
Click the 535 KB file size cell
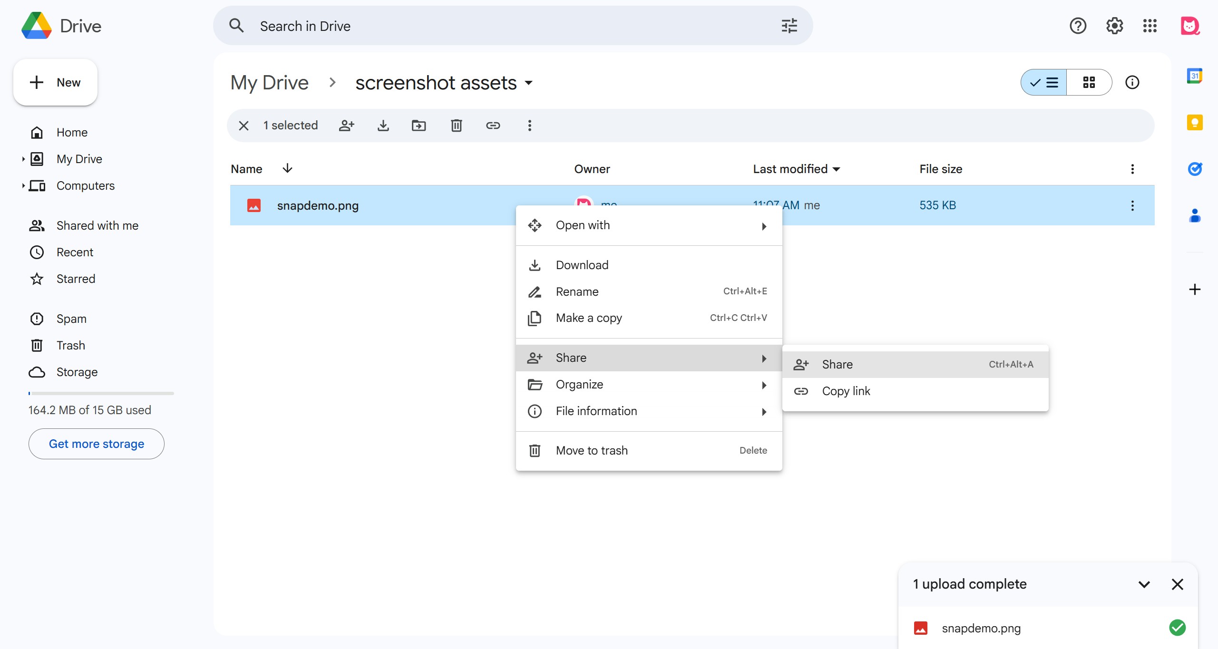point(937,205)
